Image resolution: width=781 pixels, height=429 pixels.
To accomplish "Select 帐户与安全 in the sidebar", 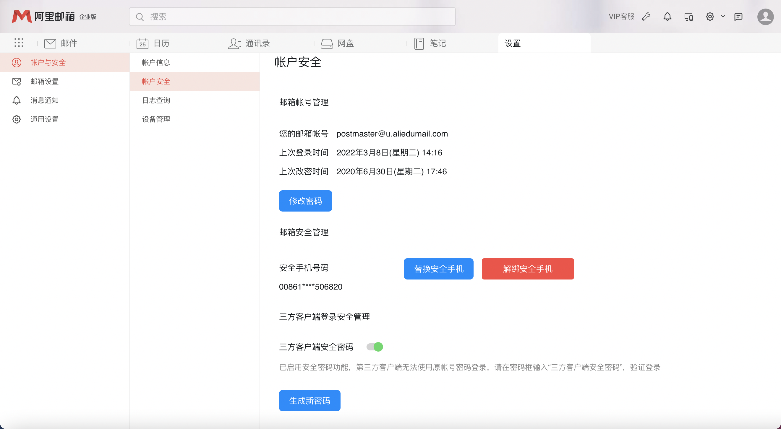I will click(x=65, y=62).
